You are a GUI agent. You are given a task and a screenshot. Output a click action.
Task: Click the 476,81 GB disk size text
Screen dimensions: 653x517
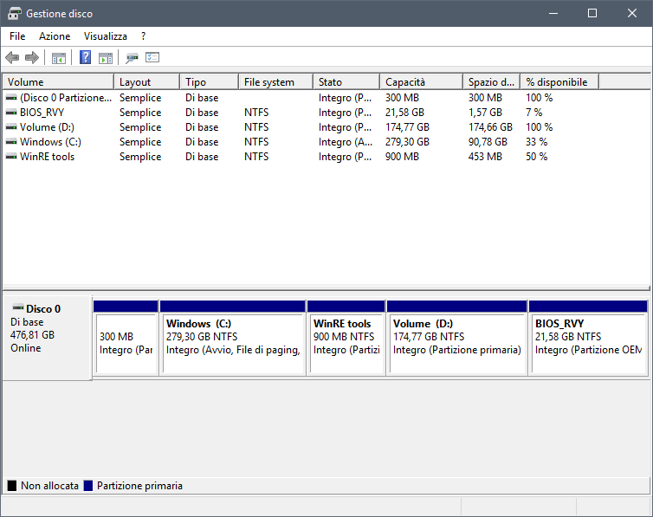click(x=33, y=334)
